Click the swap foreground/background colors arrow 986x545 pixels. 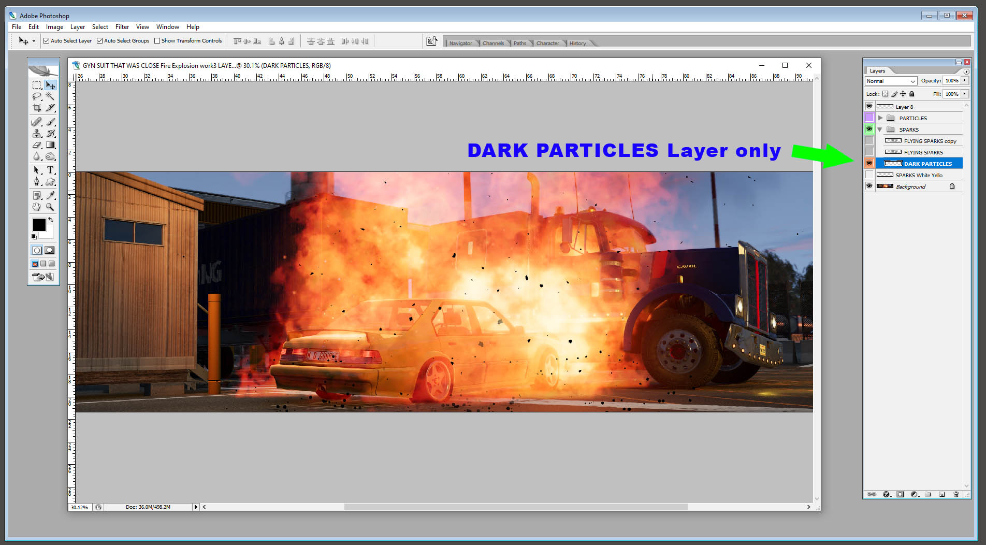click(51, 220)
